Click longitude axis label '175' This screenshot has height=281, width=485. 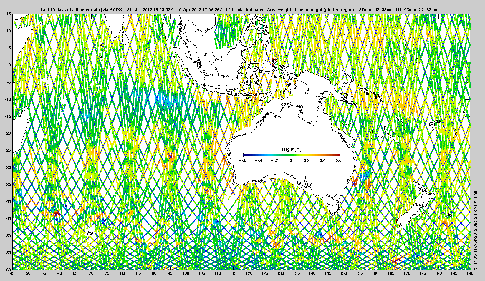point(423,273)
